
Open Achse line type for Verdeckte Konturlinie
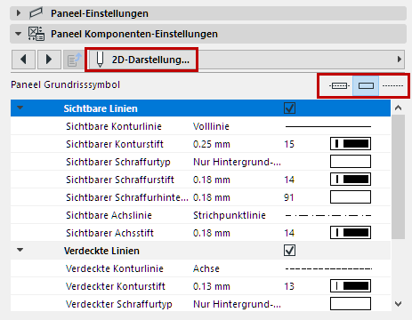click(206, 268)
